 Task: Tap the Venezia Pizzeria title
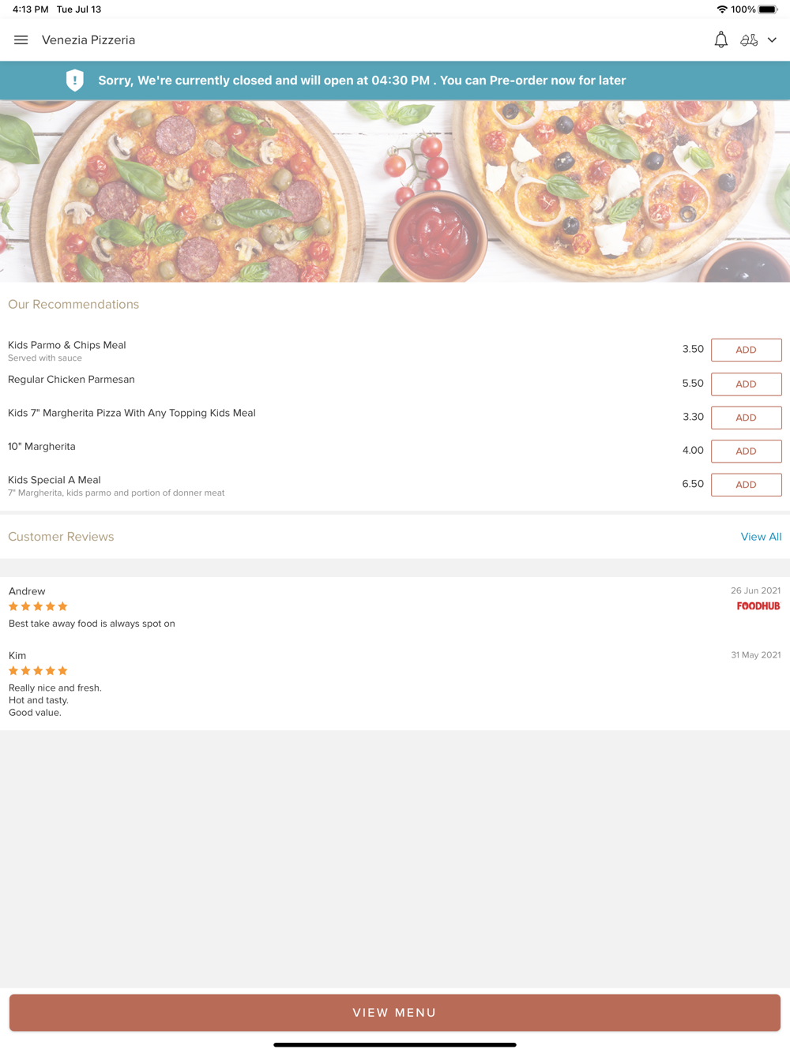coord(88,40)
